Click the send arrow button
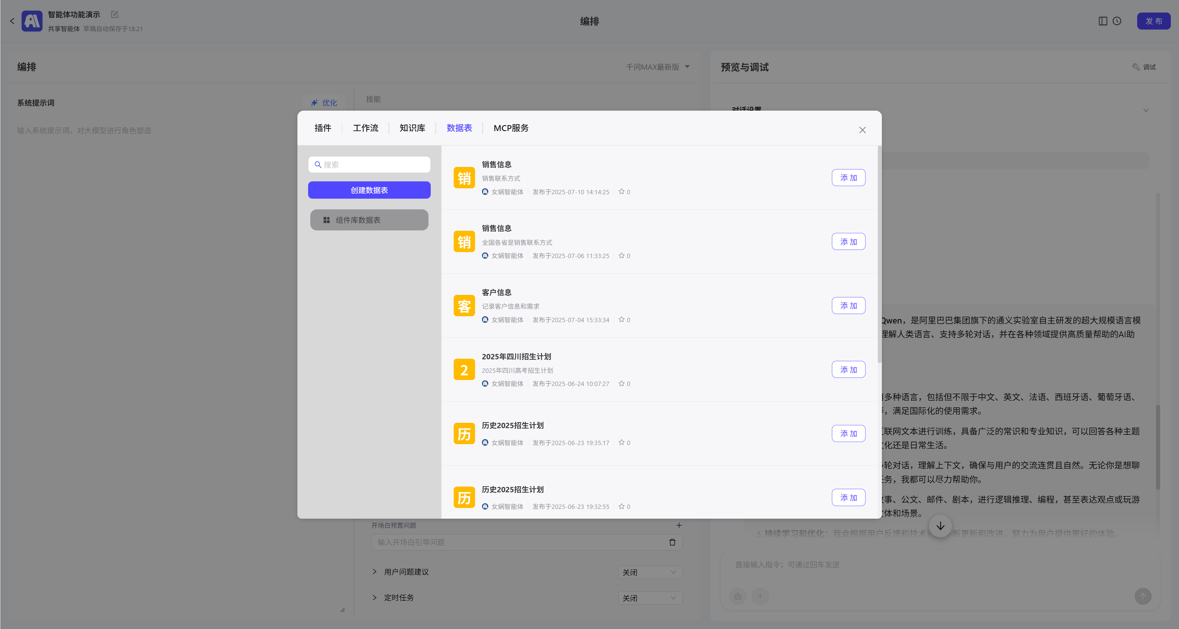 (x=1143, y=596)
